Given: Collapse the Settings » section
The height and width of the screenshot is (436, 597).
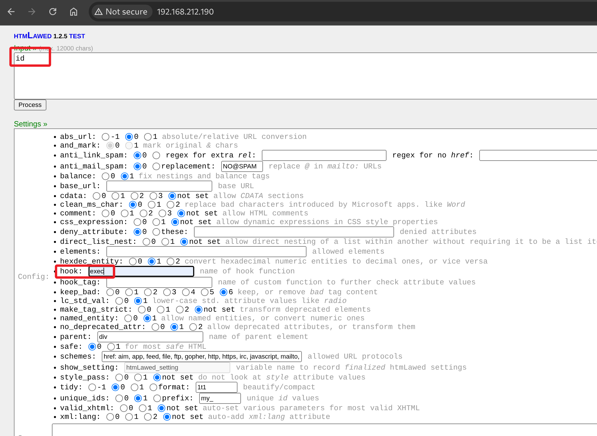Looking at the screenshot, I should 30,124.
